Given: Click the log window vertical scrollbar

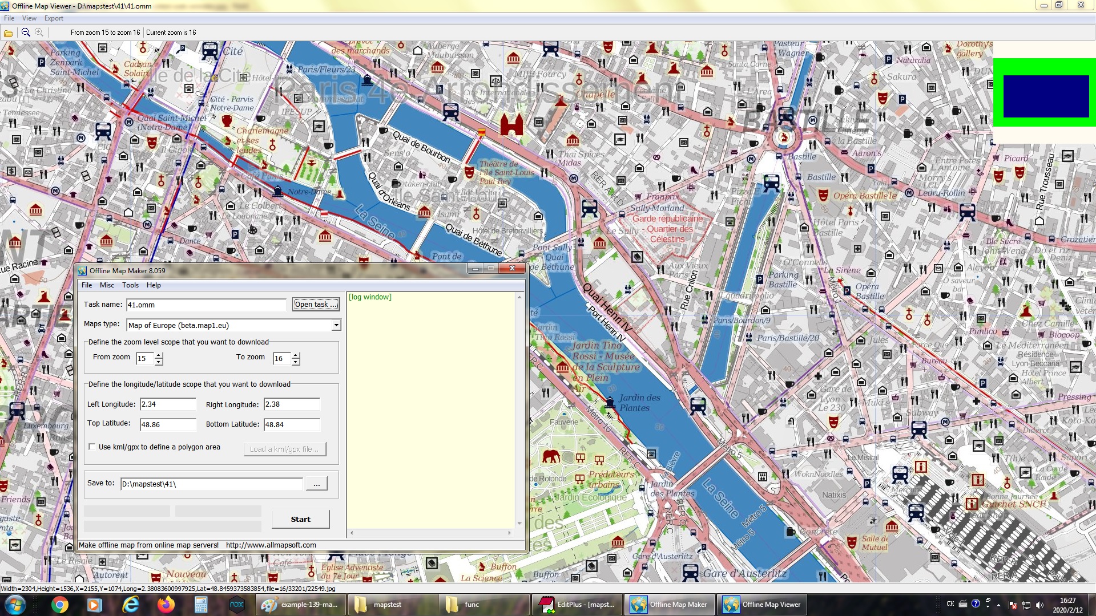Looking at the screenshot, I should click(519, 411).
